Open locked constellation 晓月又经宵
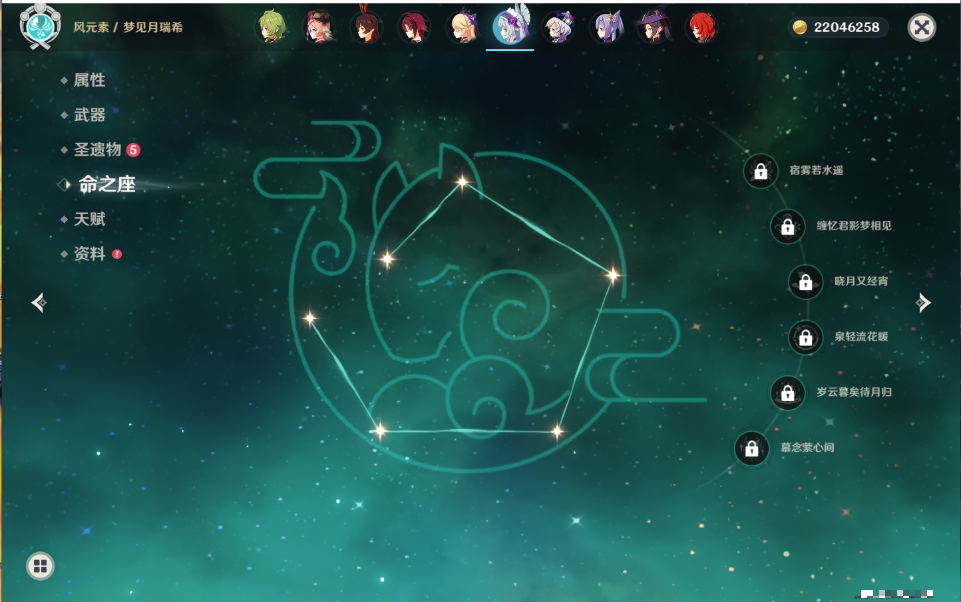 [806, 282]
